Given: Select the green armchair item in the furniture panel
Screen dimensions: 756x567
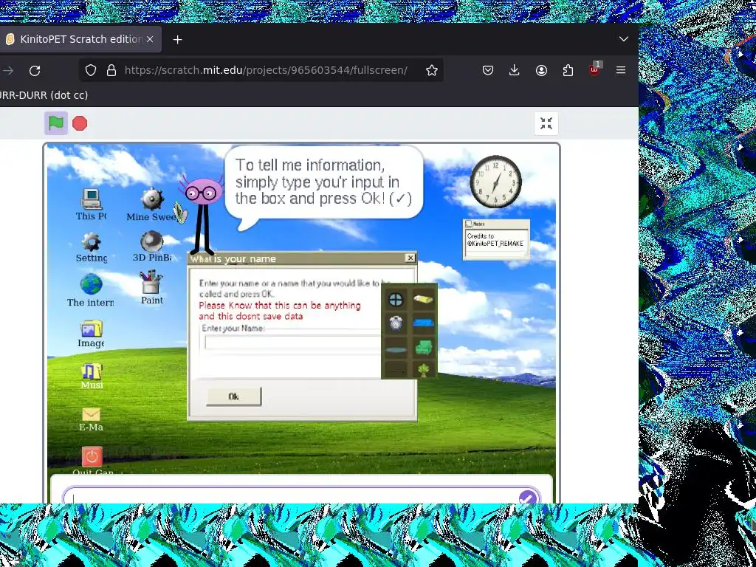Looking at the screenshot, I should [x=423, y=348].
